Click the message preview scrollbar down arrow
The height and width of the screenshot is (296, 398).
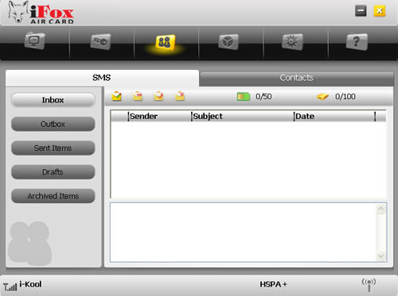(x=380, y=256)
